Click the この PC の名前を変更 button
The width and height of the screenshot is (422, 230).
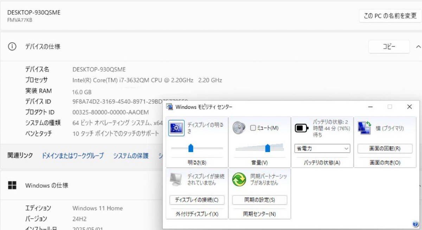pos(390,16)
